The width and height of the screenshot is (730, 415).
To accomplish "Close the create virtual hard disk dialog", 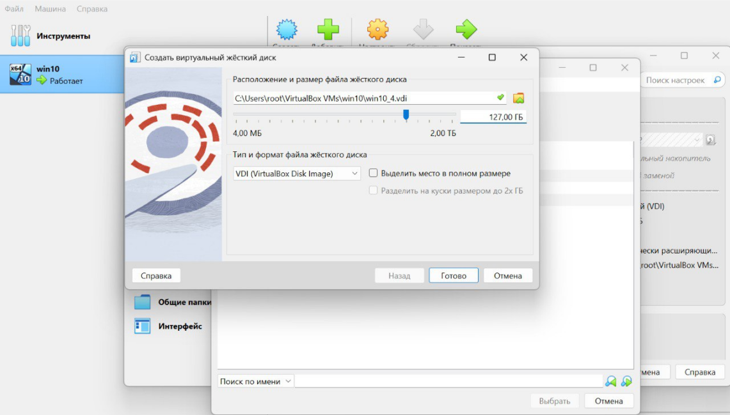I will 524,57.
